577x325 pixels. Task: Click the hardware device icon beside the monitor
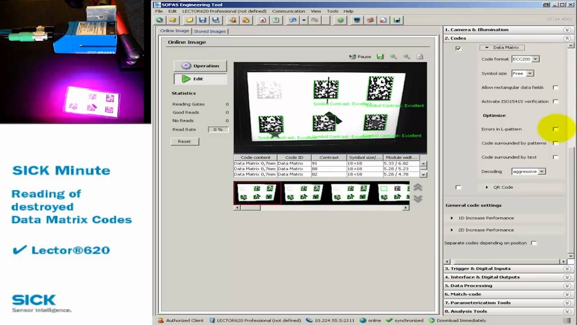coord(370,20)
